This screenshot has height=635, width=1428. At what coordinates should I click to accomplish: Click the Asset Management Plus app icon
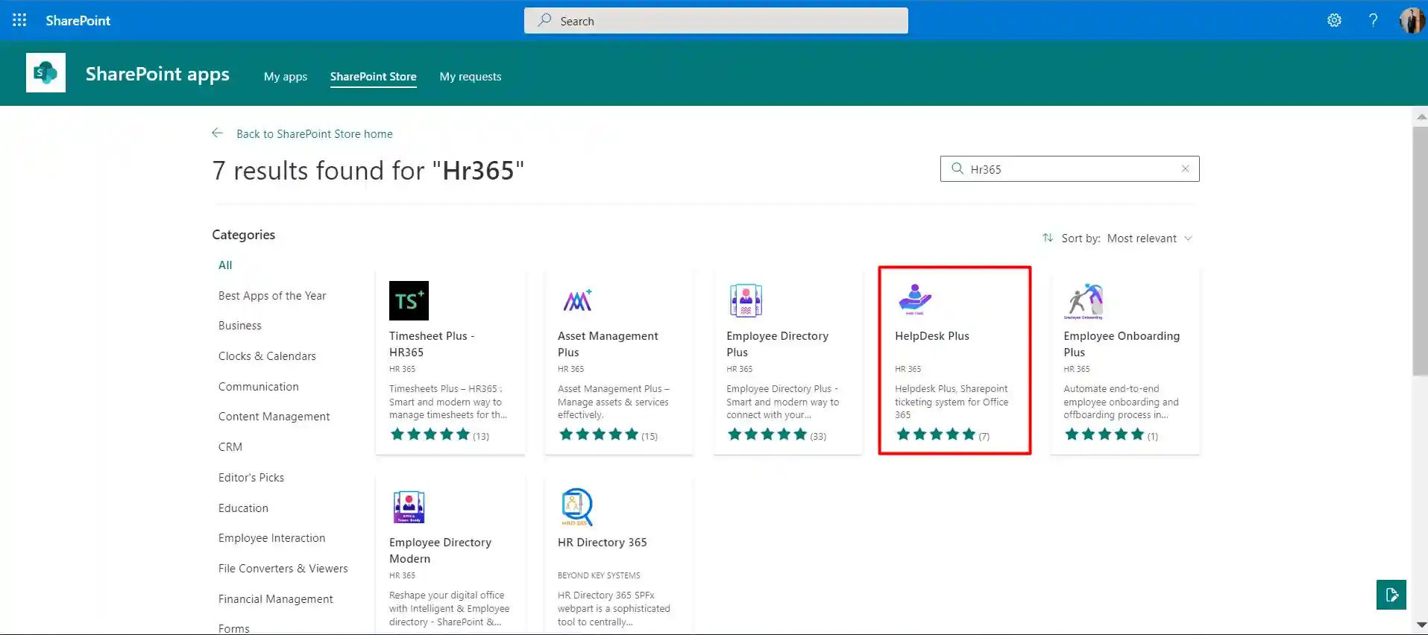[577, 300]
